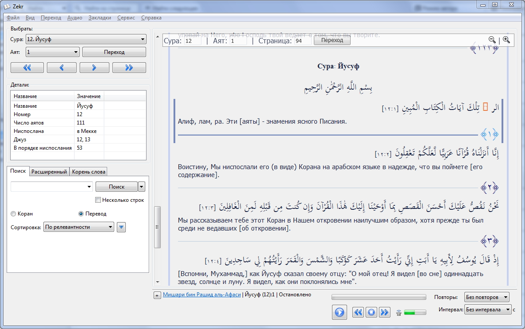The height and width of the screenshot is (329, 525).
Task: Open Повторы 'Без повторов' dropdown
Action: [x=487, y=297]
